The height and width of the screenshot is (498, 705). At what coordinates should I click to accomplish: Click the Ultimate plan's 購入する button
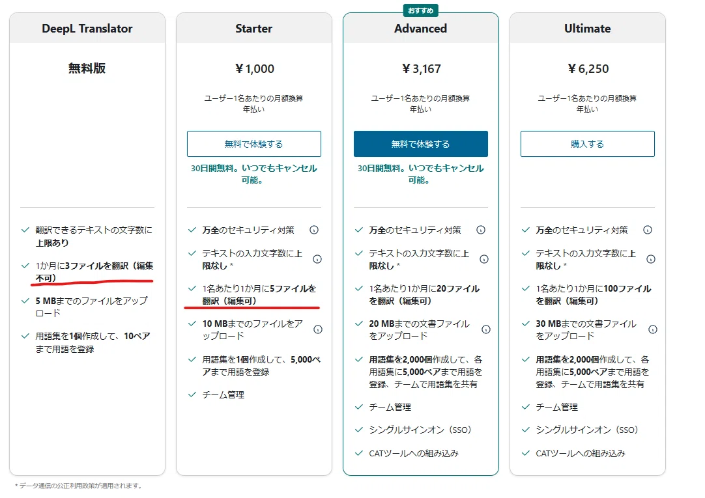point(588,144)
